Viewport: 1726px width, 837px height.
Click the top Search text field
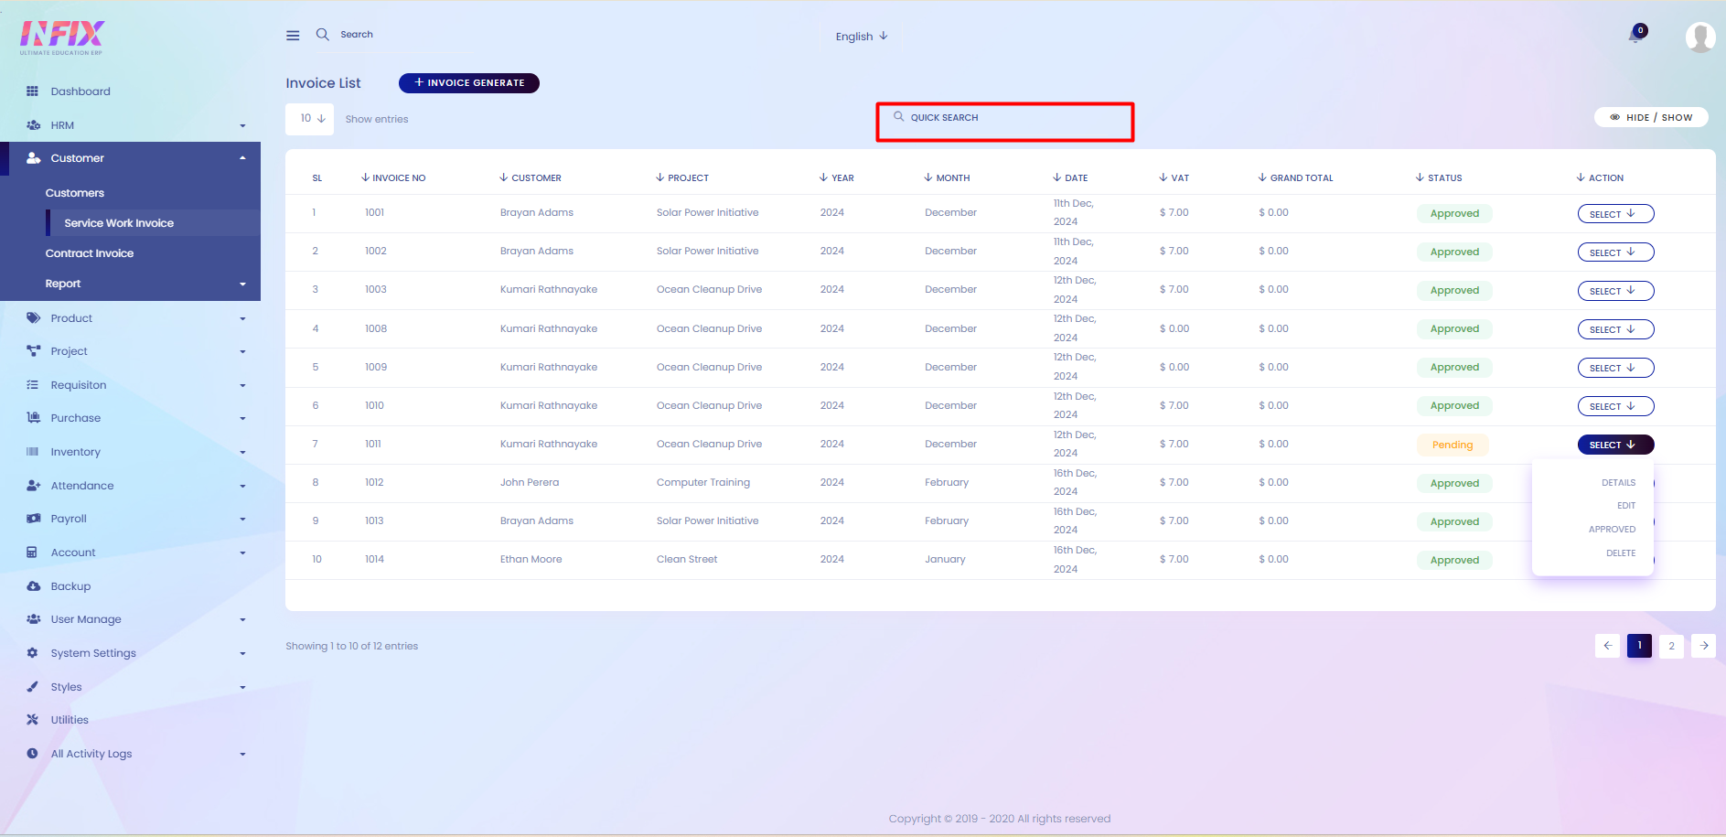[x=357, y=35]
